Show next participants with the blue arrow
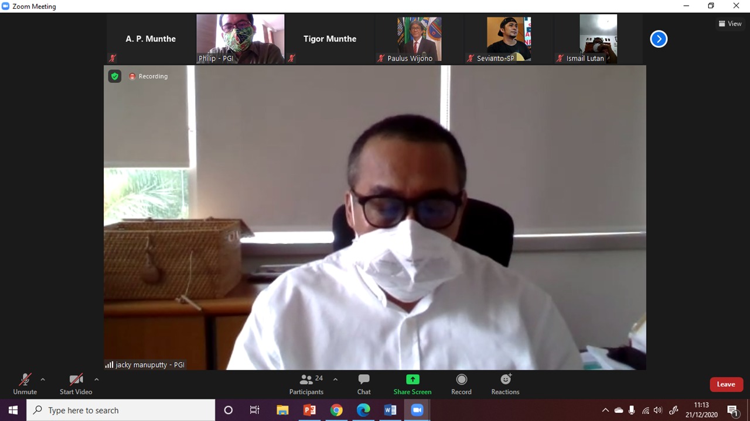Screen dimensions: 750x421 tap(659, 39)
